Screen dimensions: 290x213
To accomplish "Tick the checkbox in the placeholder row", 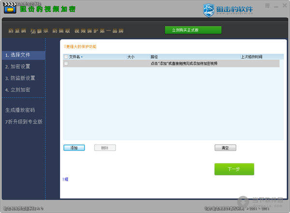I will (66, 63).
